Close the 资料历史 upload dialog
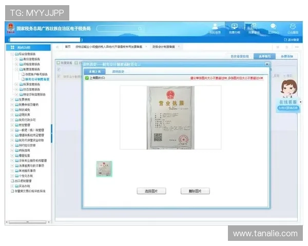 point(267,64)
